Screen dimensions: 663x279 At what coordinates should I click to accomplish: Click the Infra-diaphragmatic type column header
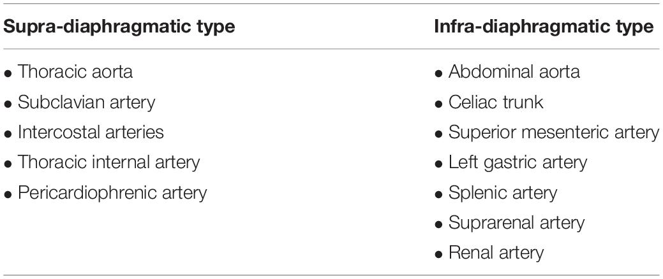click(x=544, y=27)
